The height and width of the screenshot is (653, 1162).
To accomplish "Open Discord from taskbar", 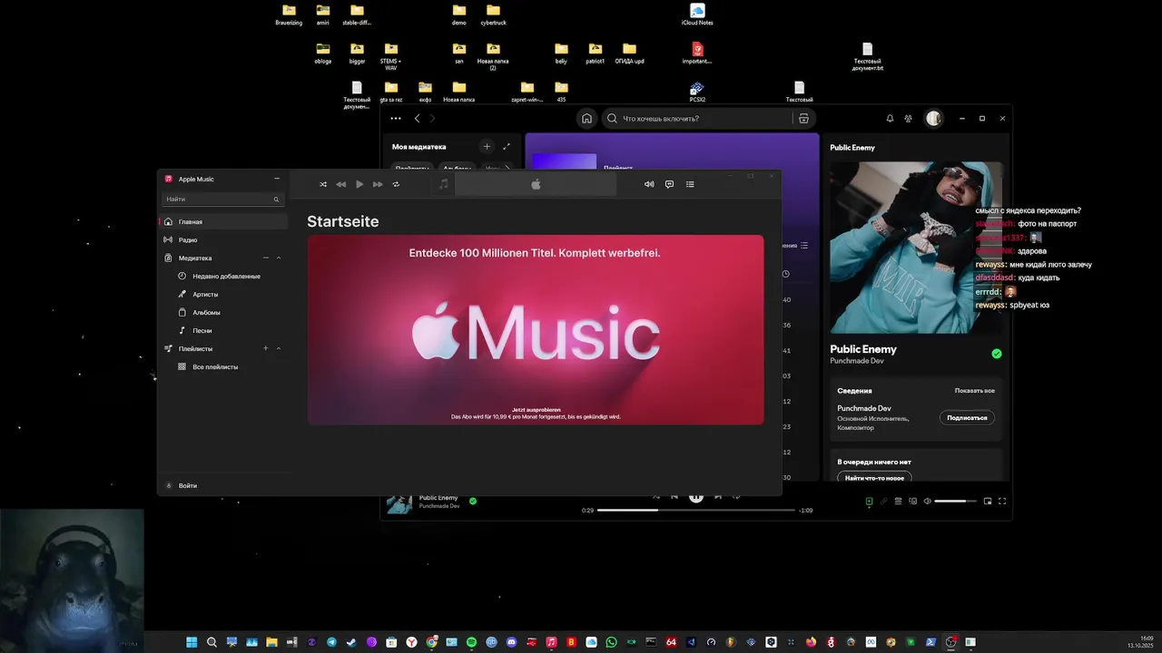I will pos(511,642).
